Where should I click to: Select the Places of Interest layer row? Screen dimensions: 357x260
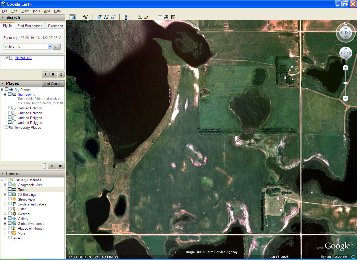(x=31, y=228)
